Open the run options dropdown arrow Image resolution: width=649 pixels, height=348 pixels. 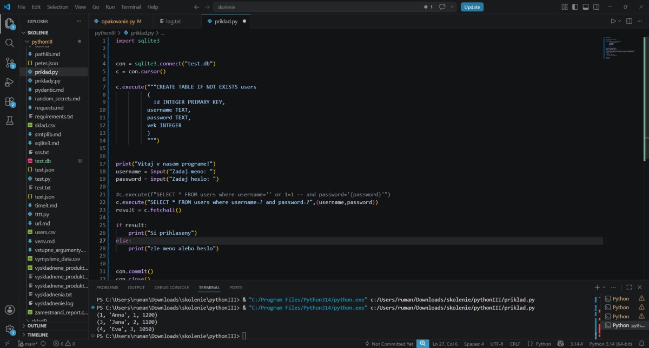pyautogui.click(x=620, y=21)
